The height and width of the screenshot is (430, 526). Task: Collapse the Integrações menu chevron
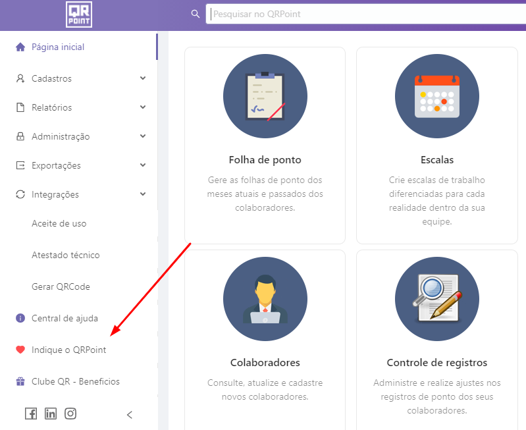tap(143, 194)
